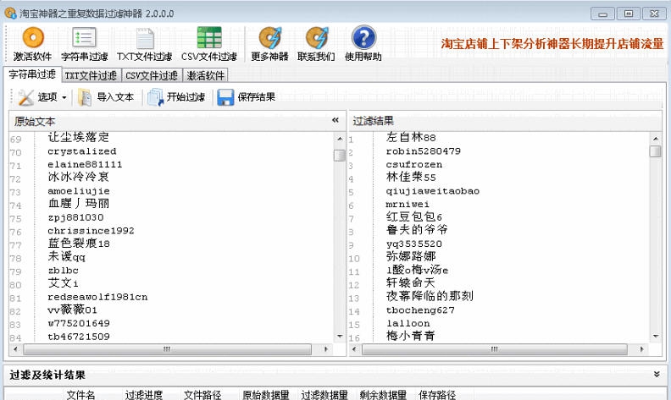Click horizontal scrollbar thumb in 过滤结果 panel

(495, 349)
